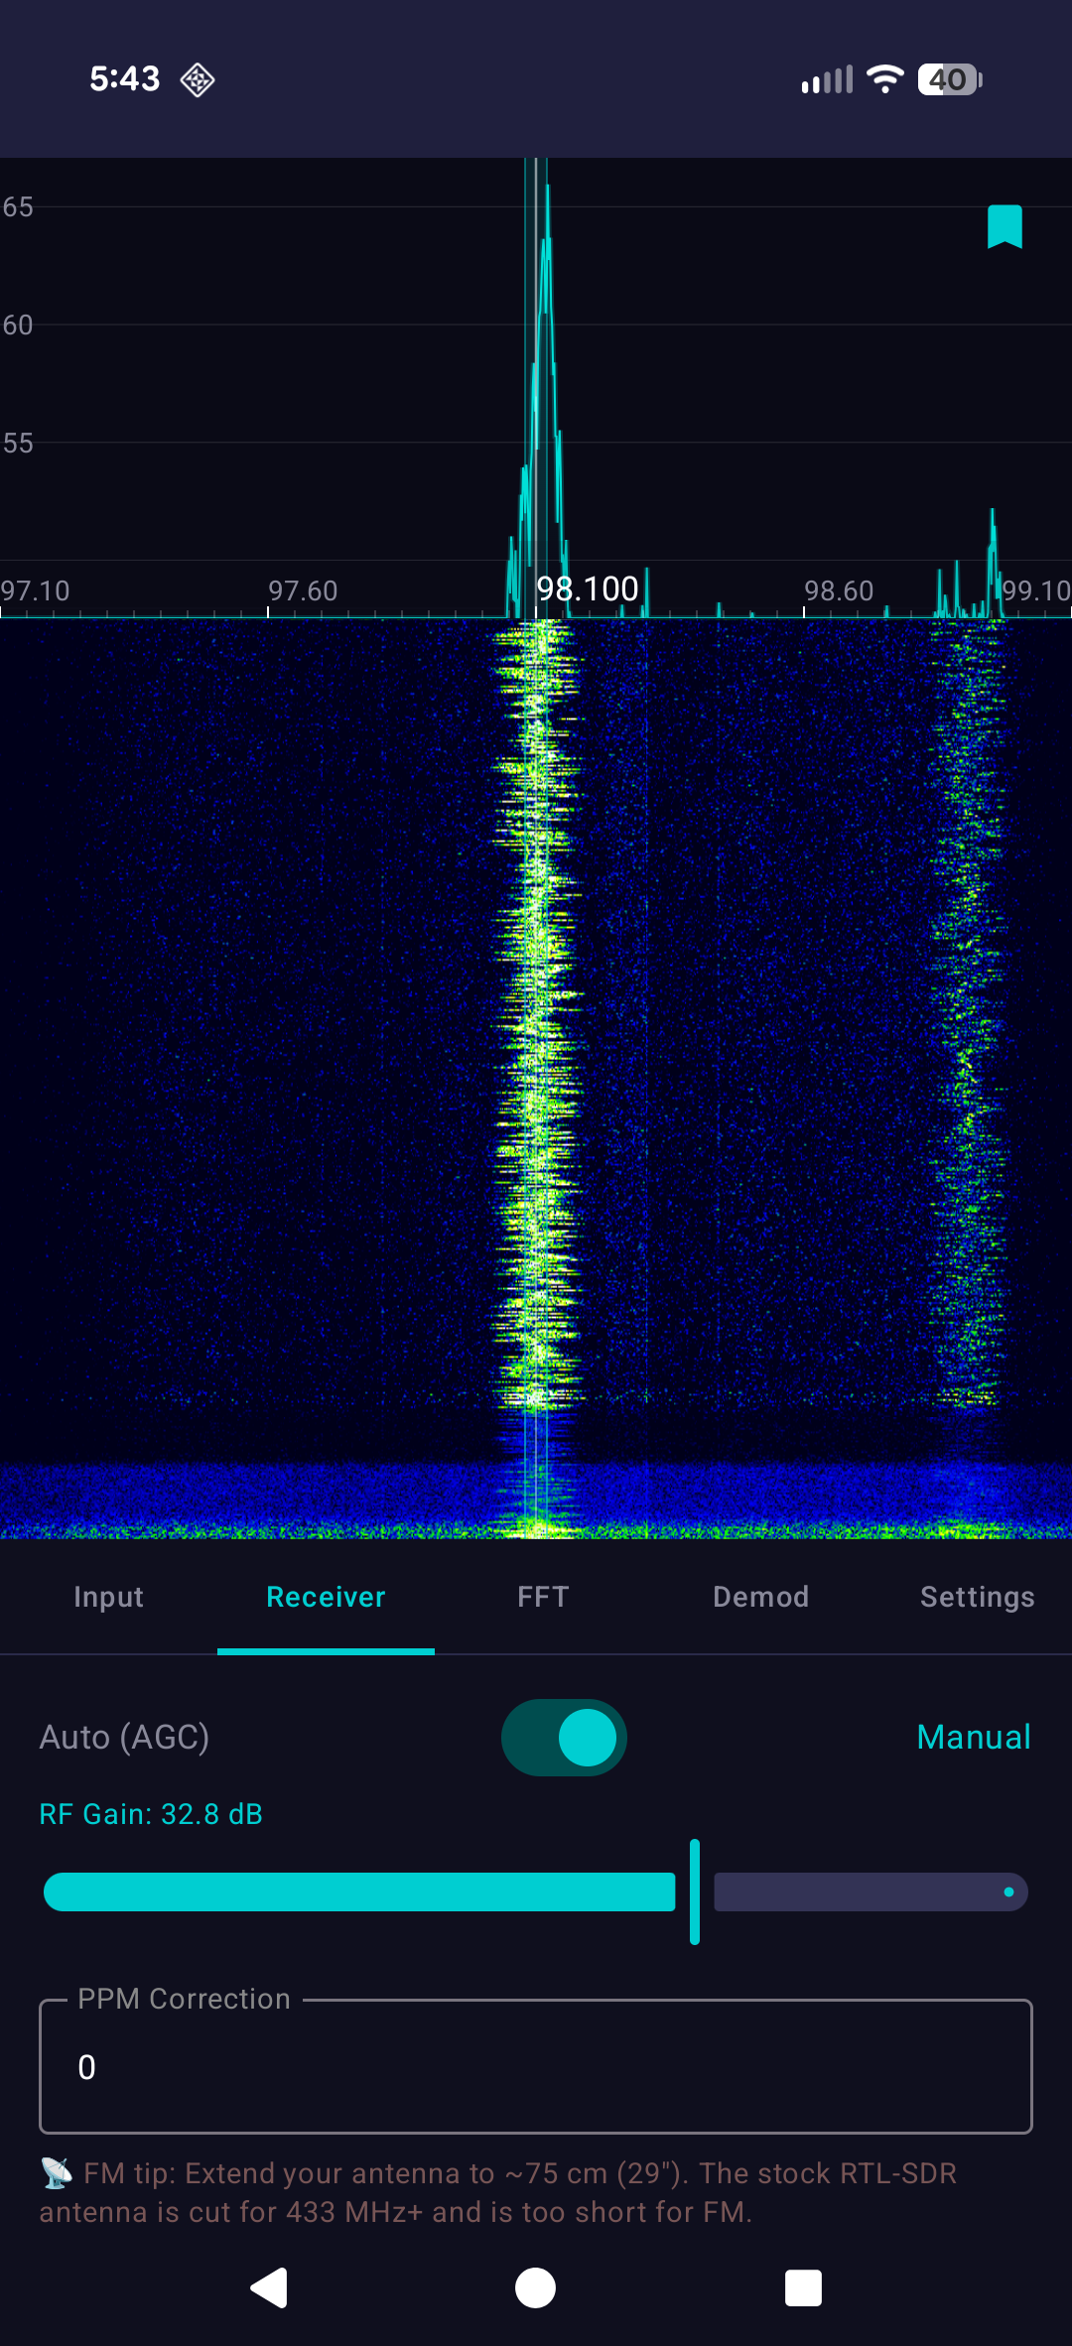Tap the Manual gain label
The image size is (1072, 2346).
pyautogui.click(x=974, y=1738)
